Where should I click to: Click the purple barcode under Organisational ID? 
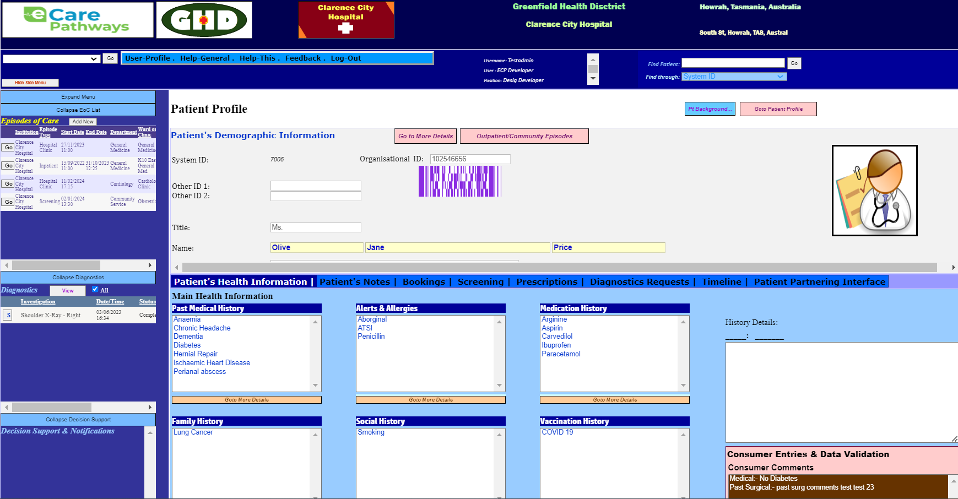[459, 181]
